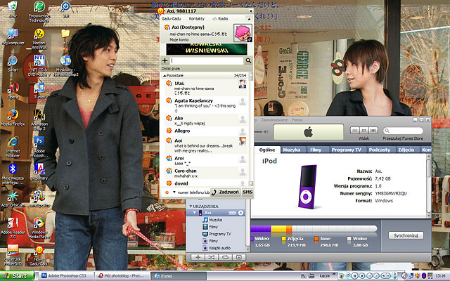Open the Opera desktop shortcut
Viewport: 450px width, 281px height.
click(x=13, y=91)
